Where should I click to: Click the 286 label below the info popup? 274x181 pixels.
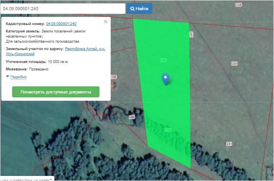point(132,117)
